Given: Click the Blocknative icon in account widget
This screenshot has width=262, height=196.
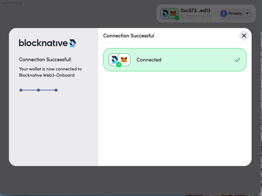Looking at the screenshot, I should point(165,14).
